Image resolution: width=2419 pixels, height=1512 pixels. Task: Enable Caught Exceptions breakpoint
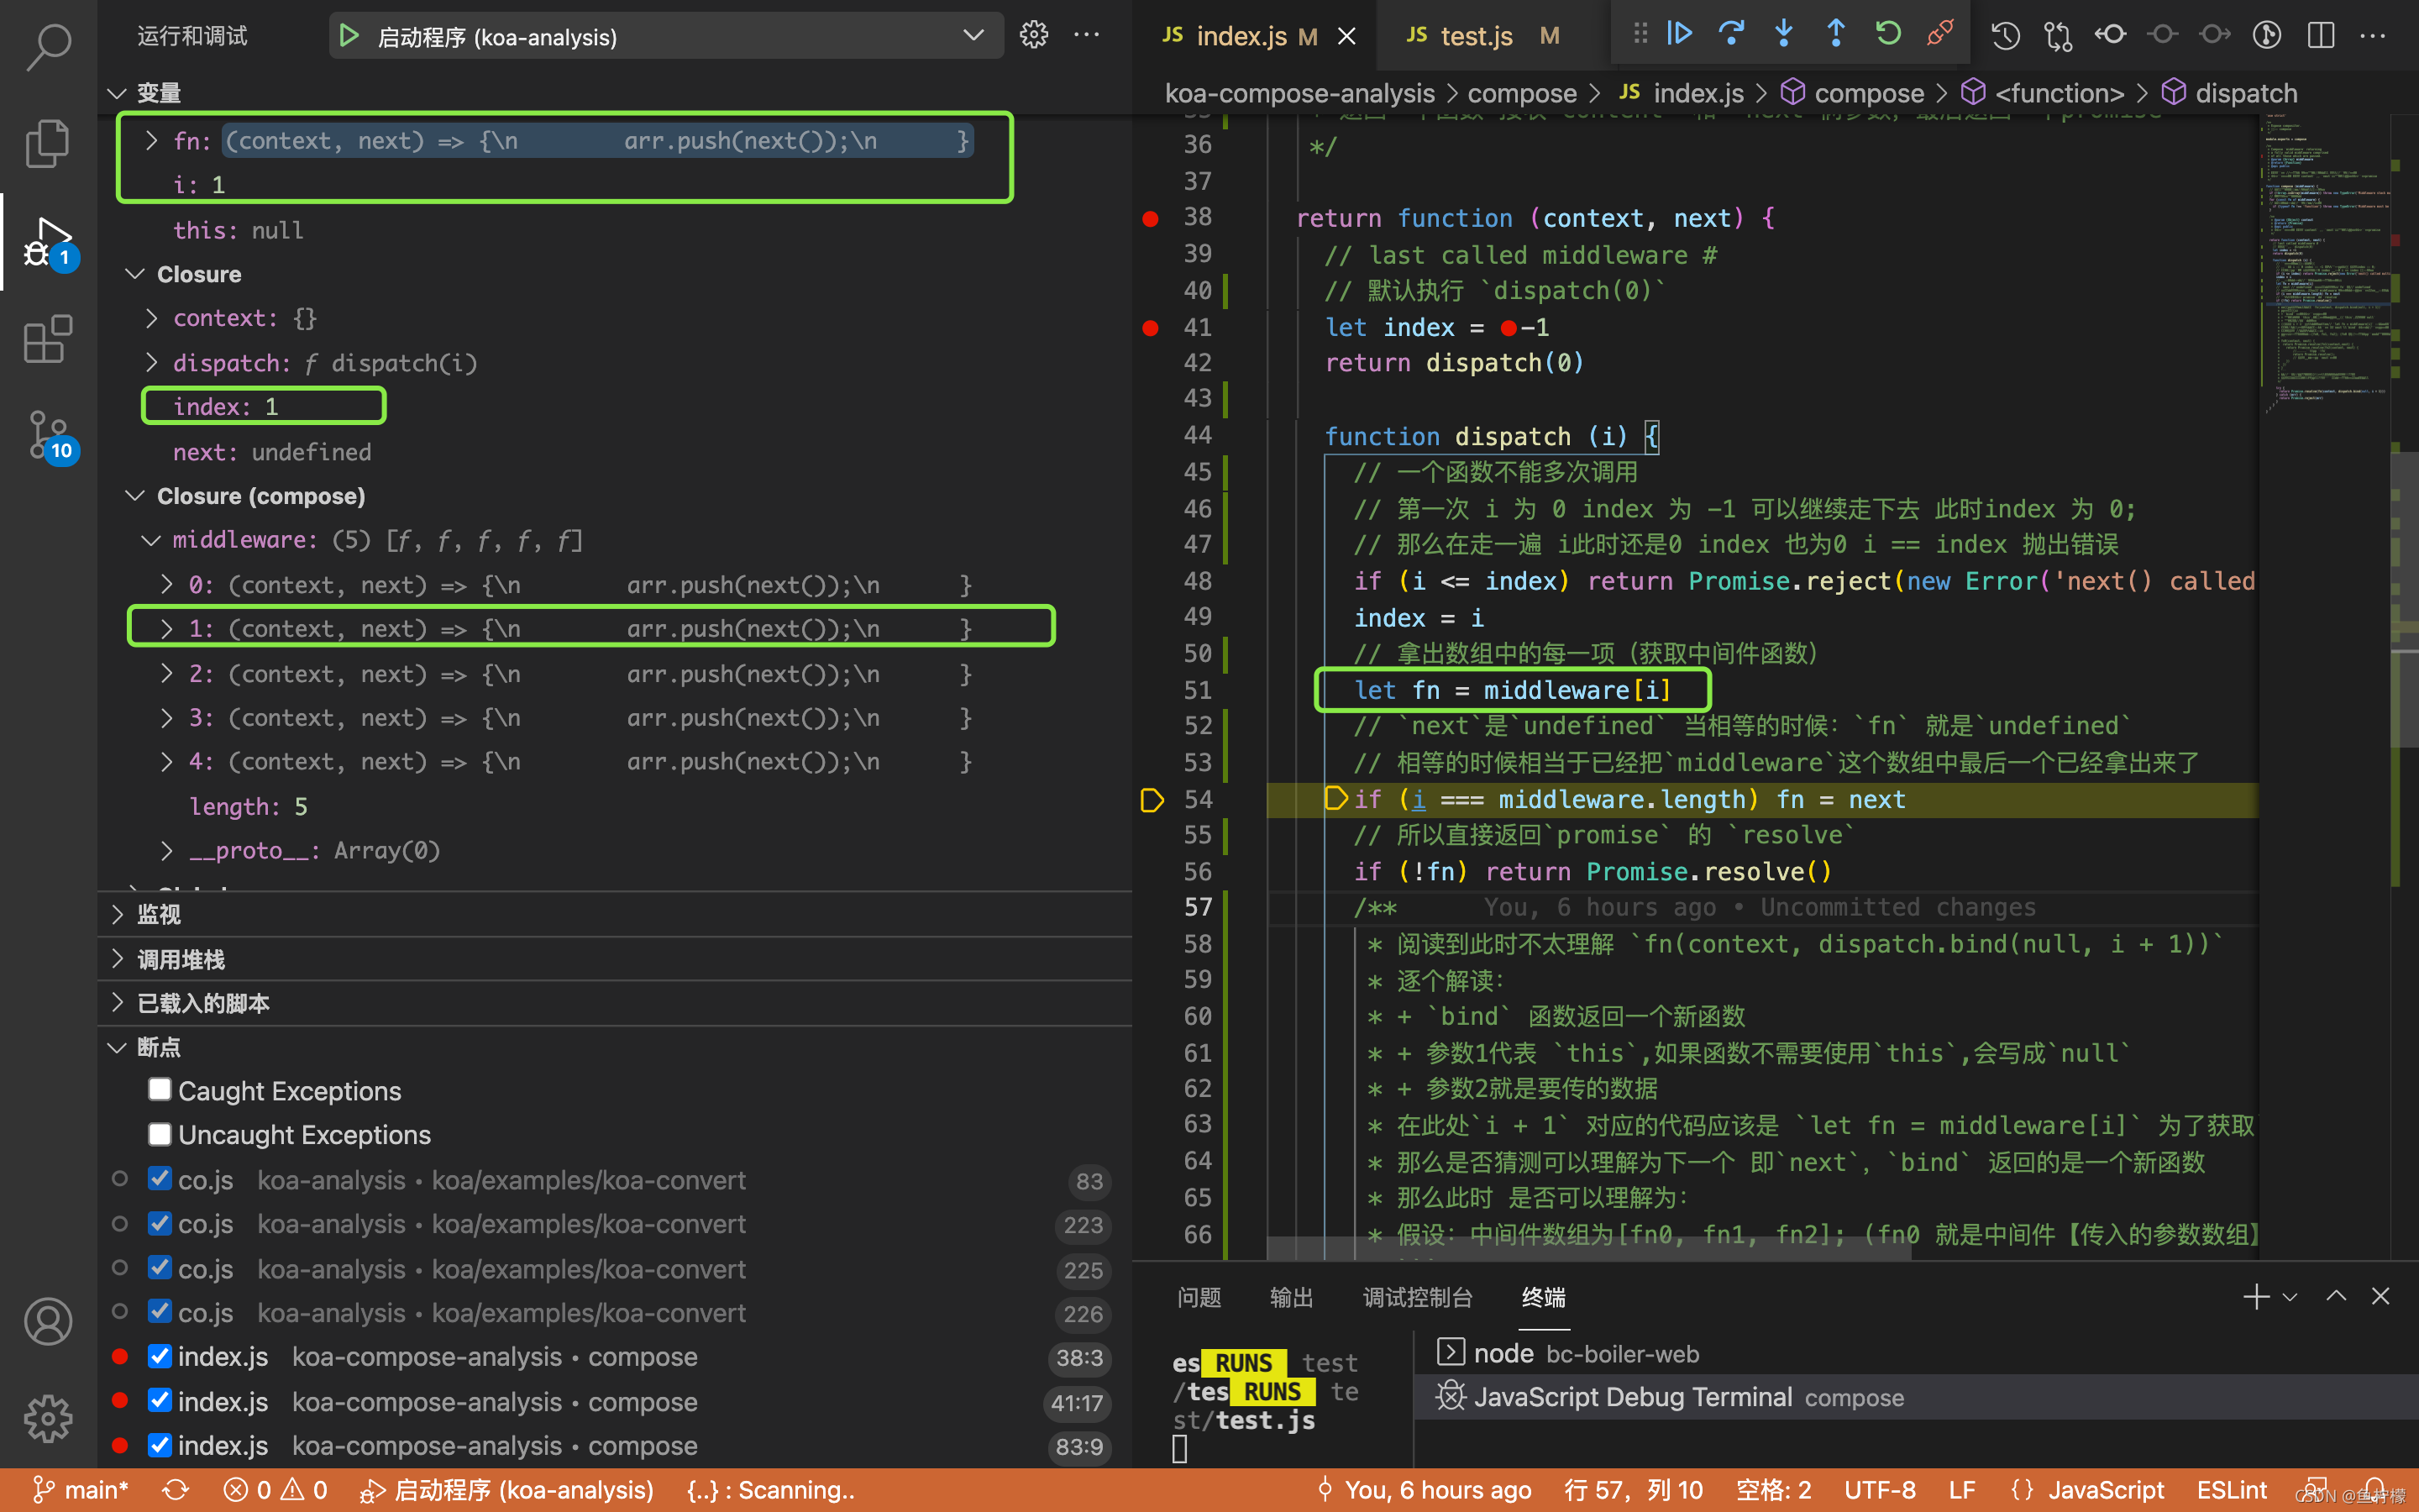[160, 1090]
